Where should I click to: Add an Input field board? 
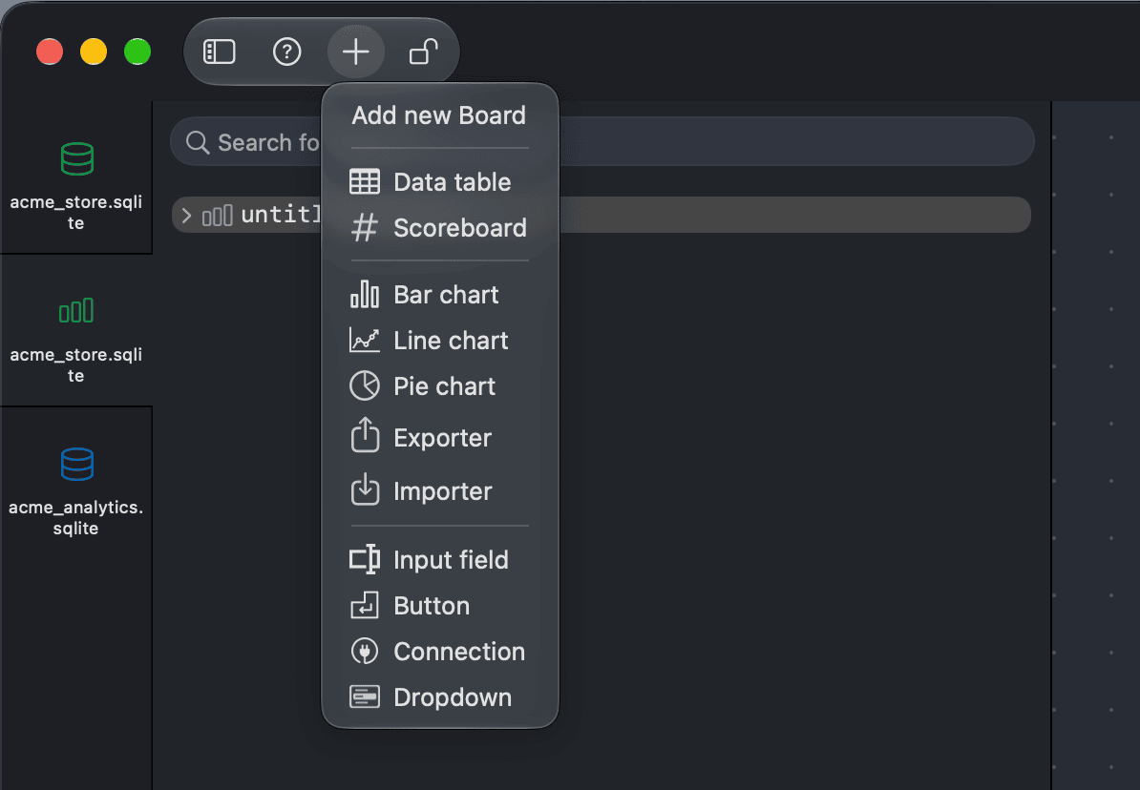440,560
